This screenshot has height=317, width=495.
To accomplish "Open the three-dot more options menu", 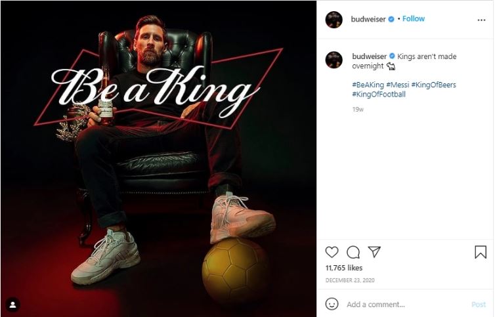I will (481, 20).
